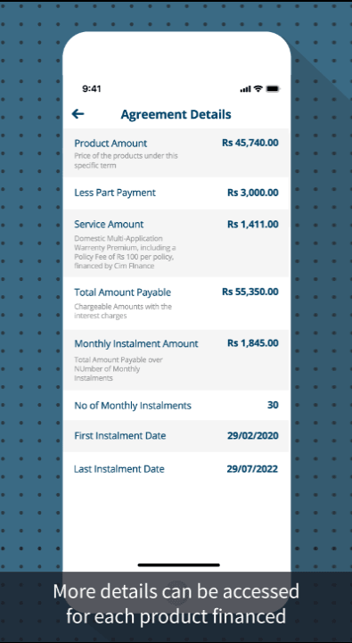Tap the Wi-Fi status icon
The image size is (352, 643).
click(x=258, y=88)
